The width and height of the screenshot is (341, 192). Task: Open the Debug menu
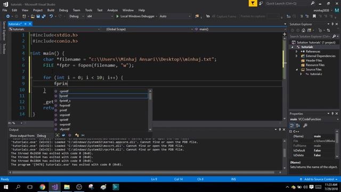[x=63, y=10]
